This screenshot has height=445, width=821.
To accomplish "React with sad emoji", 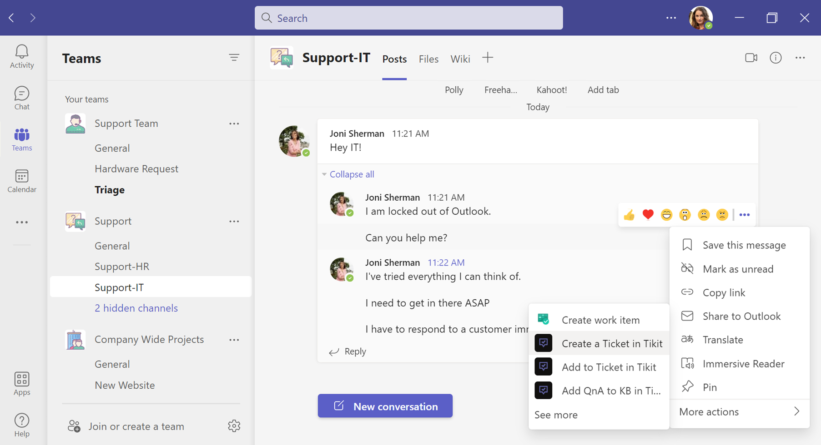I will [704, 215].
